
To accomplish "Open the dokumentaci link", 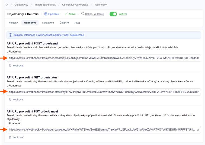I will coord(77,35).
